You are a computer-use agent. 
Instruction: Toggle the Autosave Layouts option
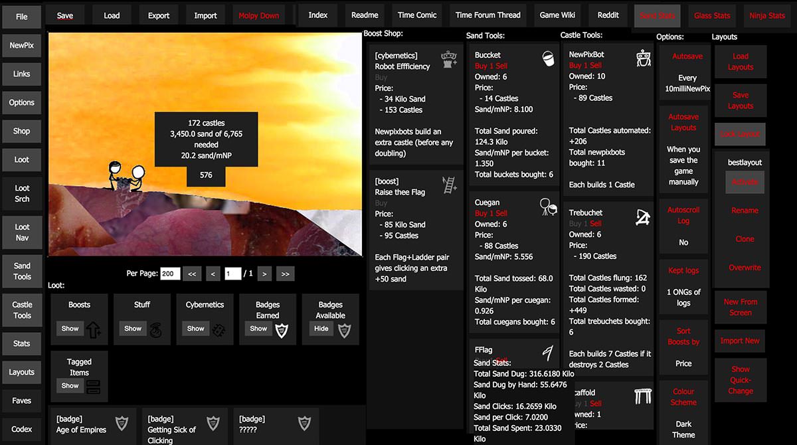(683, 122)
